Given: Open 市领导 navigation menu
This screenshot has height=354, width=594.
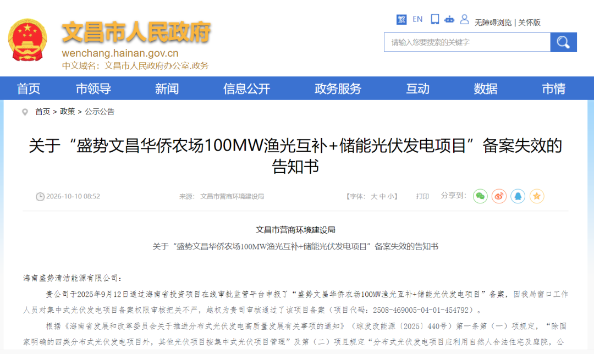Looking at the screenshot, I should point(93,88).
